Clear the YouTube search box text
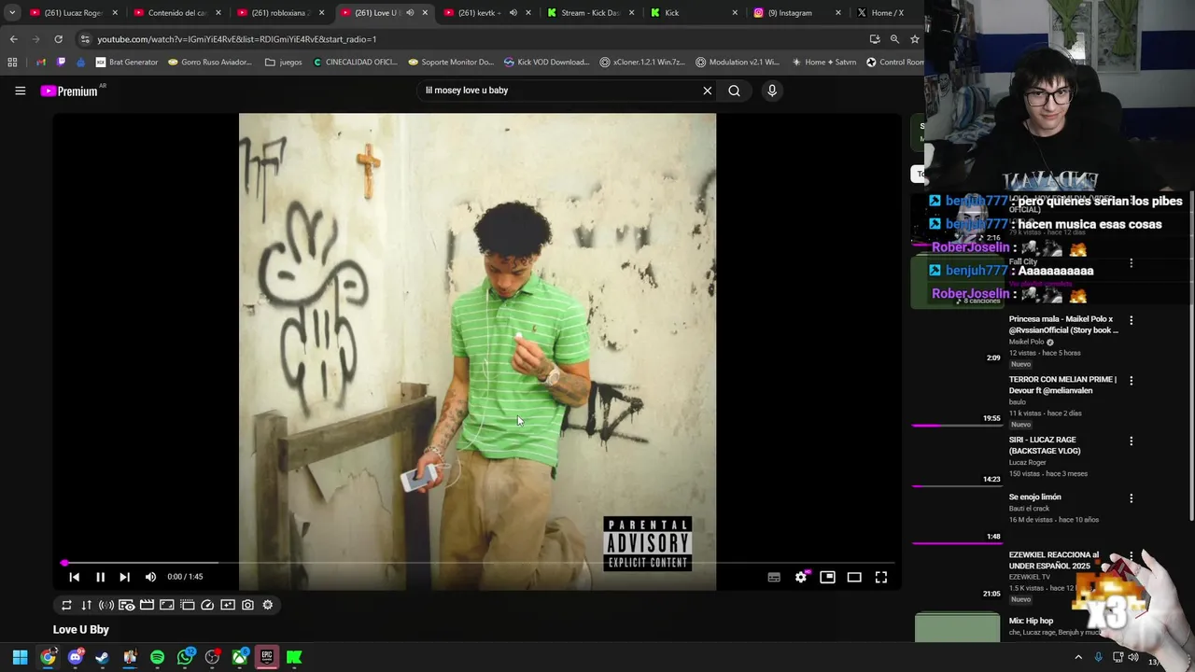Image resolution: width=1195 pixels, height=672 pixels. (x=707, y=91)
